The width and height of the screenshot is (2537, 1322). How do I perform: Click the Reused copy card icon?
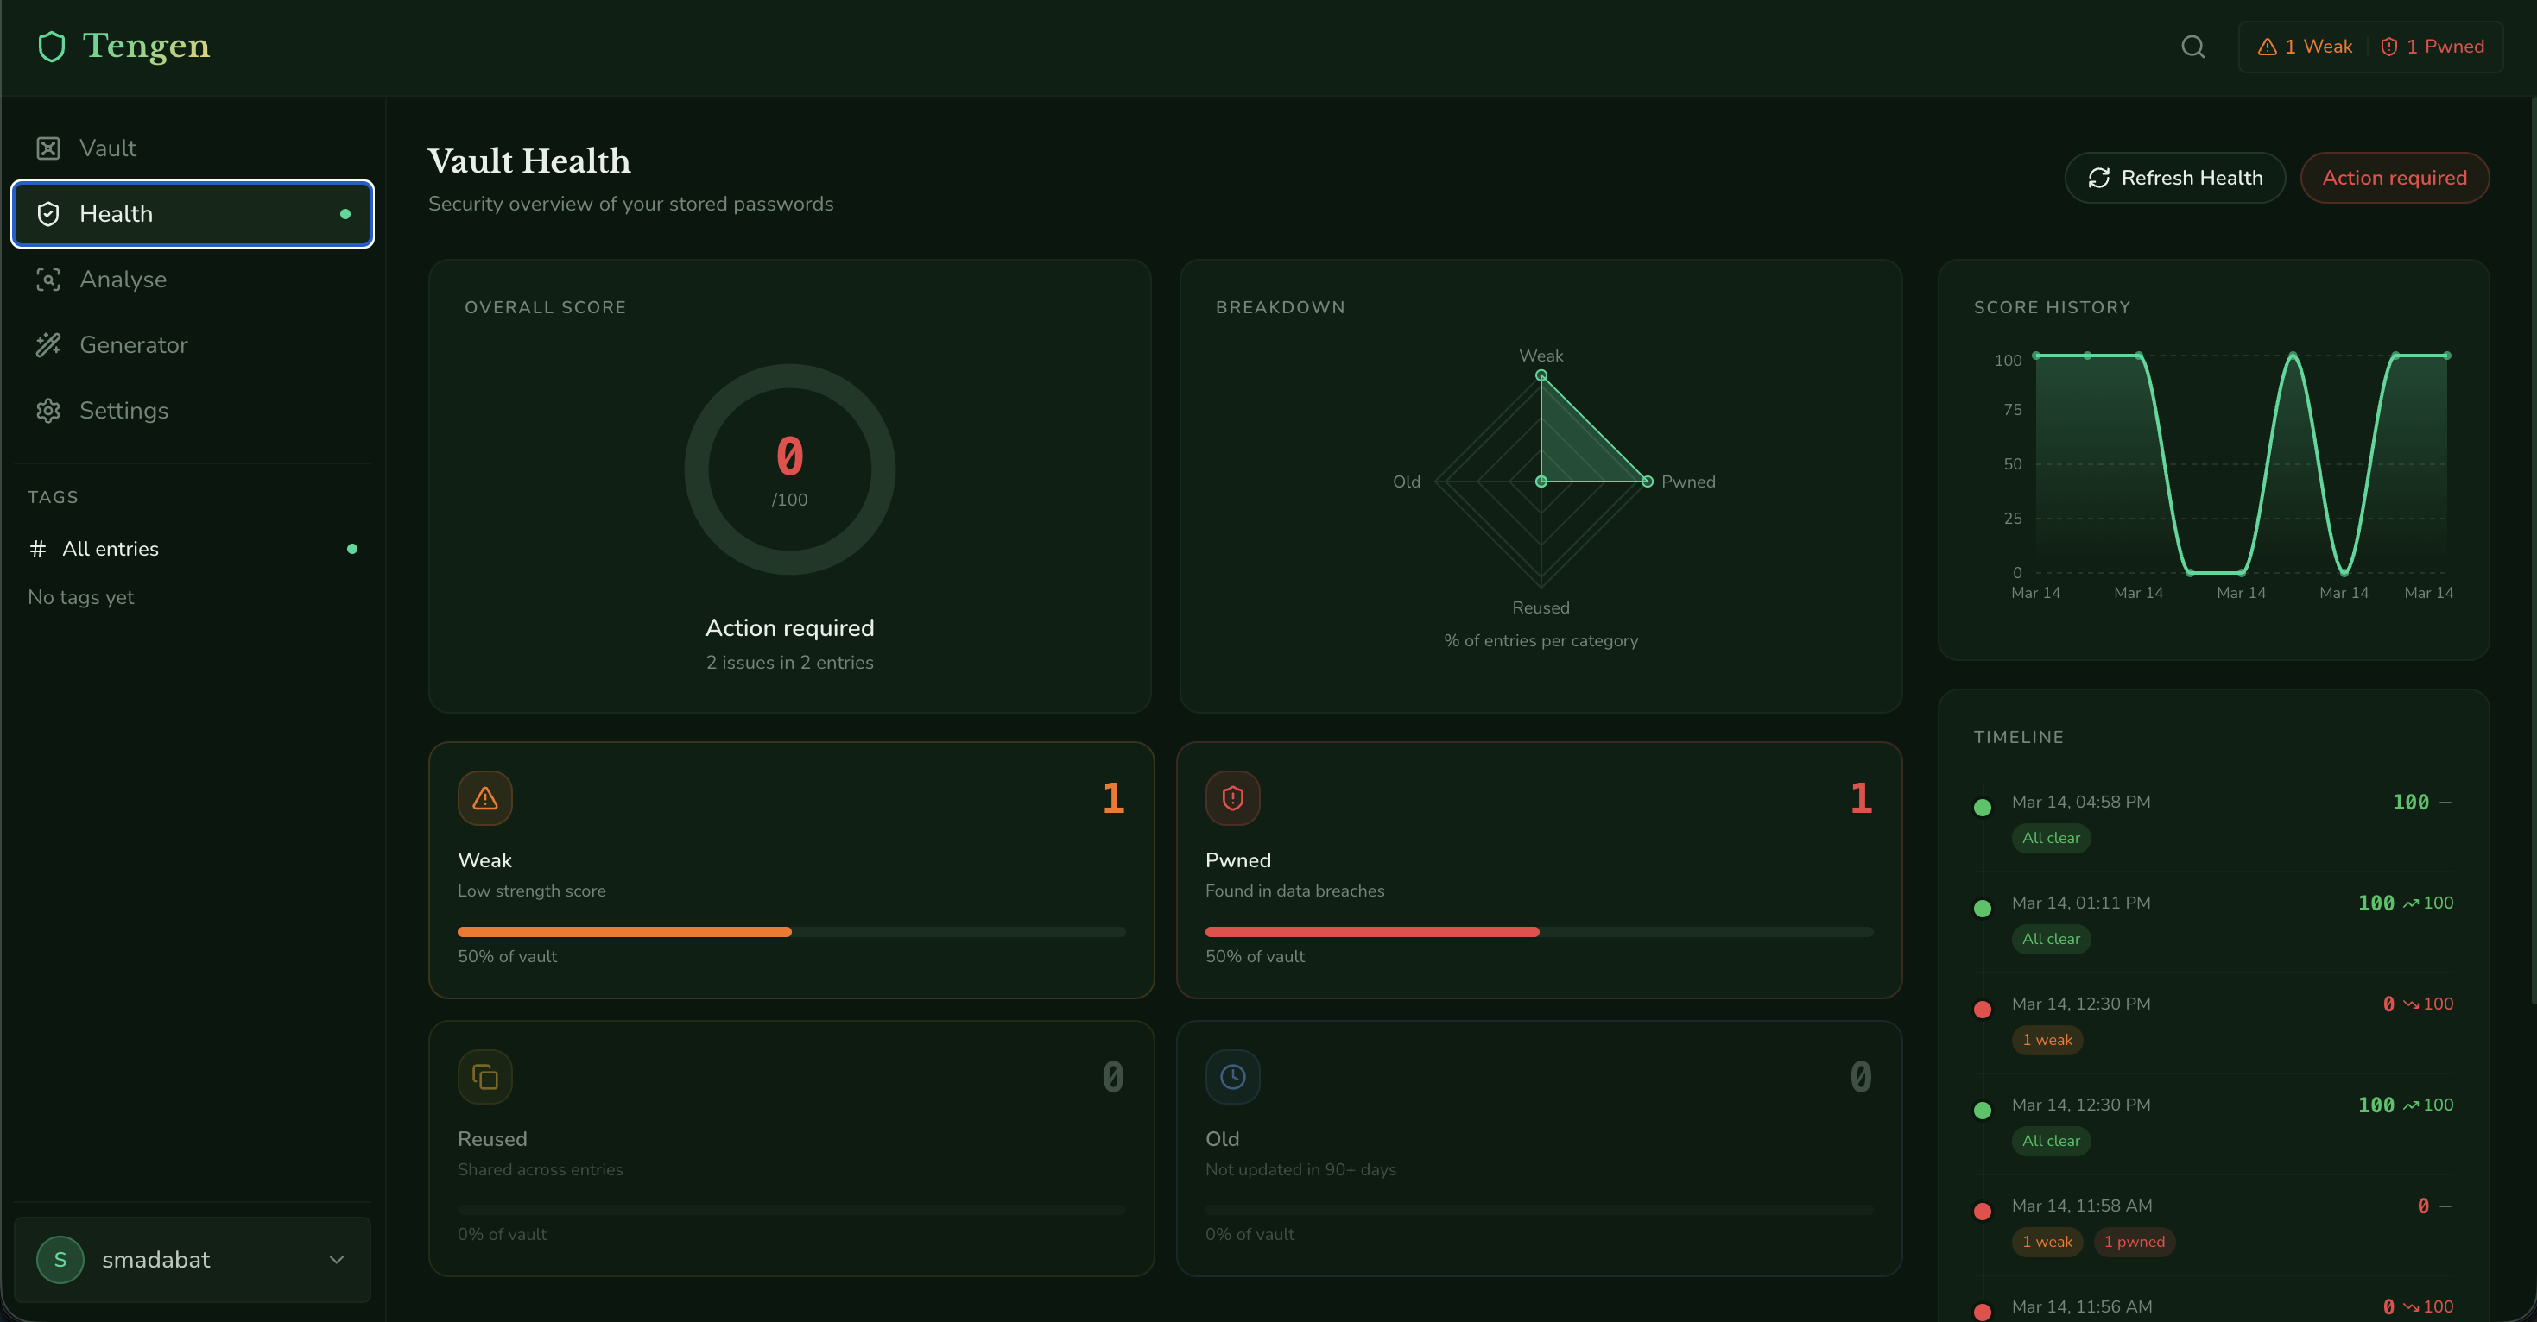[484, 1077]
